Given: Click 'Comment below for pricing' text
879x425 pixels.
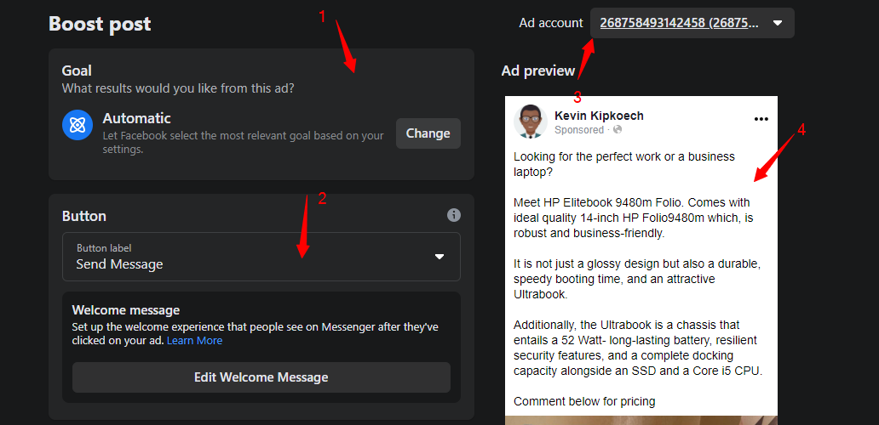Looking at the screenshot, I should click(x=584, y=401).
